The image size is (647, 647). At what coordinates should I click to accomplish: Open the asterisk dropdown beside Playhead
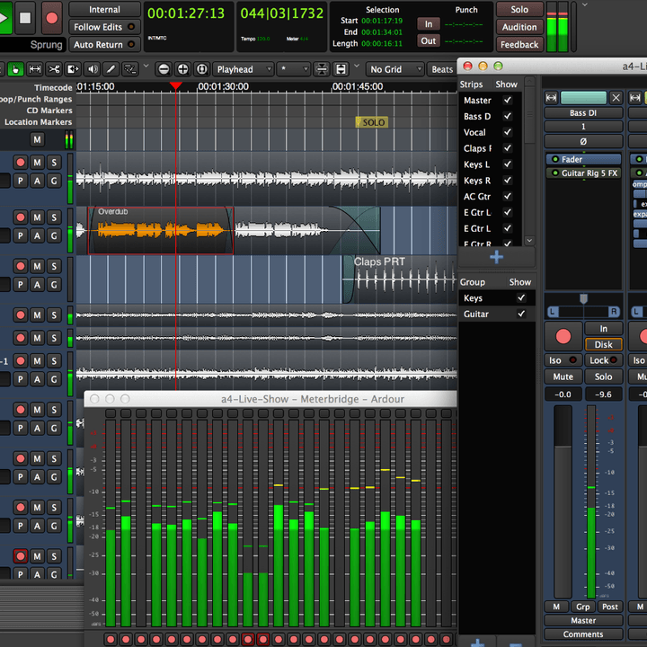[294, 69]
